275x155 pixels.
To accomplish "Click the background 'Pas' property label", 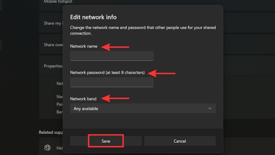I will [59, 104].
